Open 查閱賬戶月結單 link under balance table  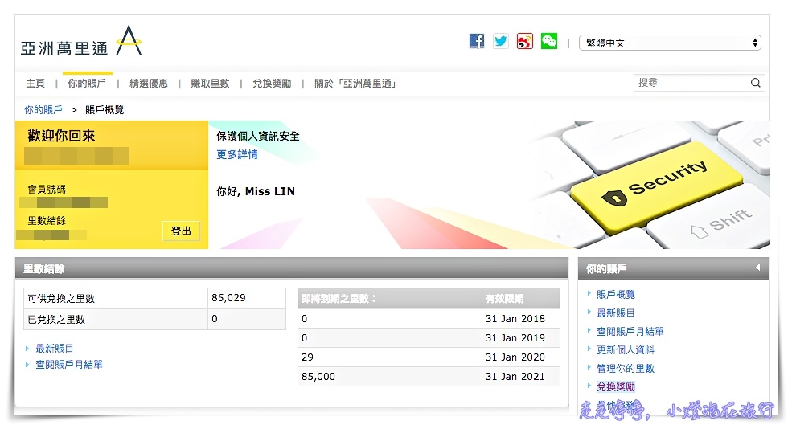(68, 365)
